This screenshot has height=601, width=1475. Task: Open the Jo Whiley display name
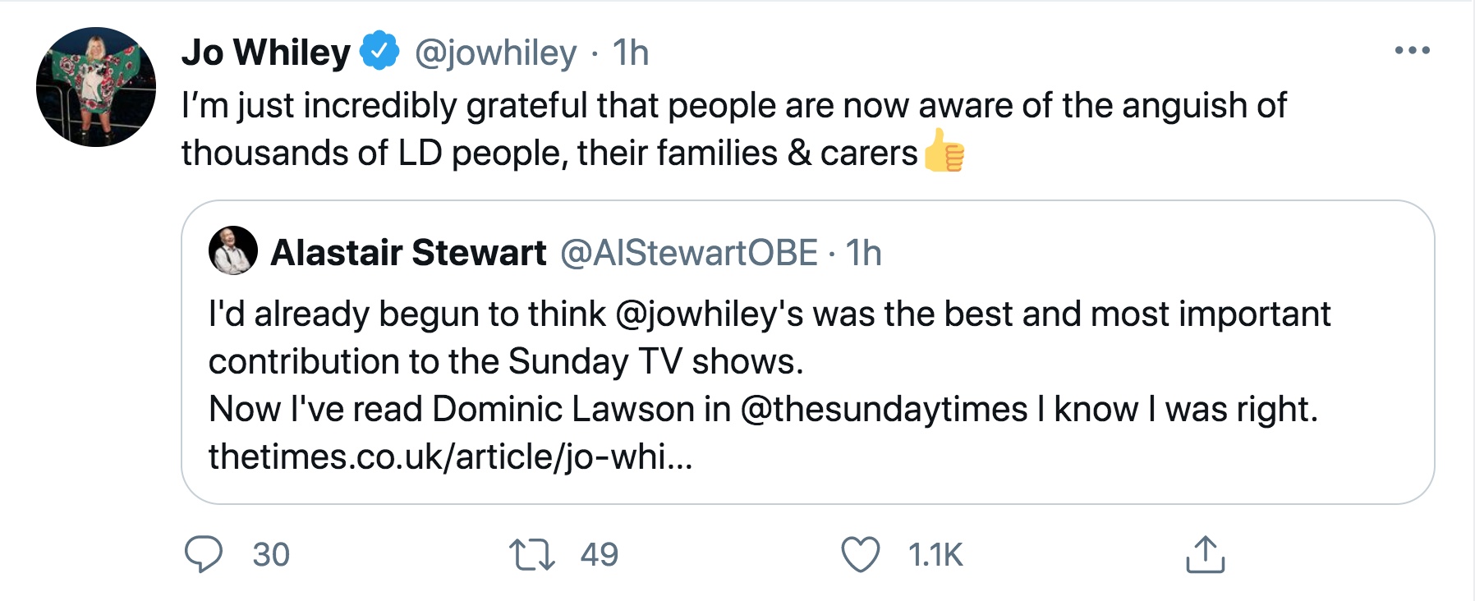point(266,53)
